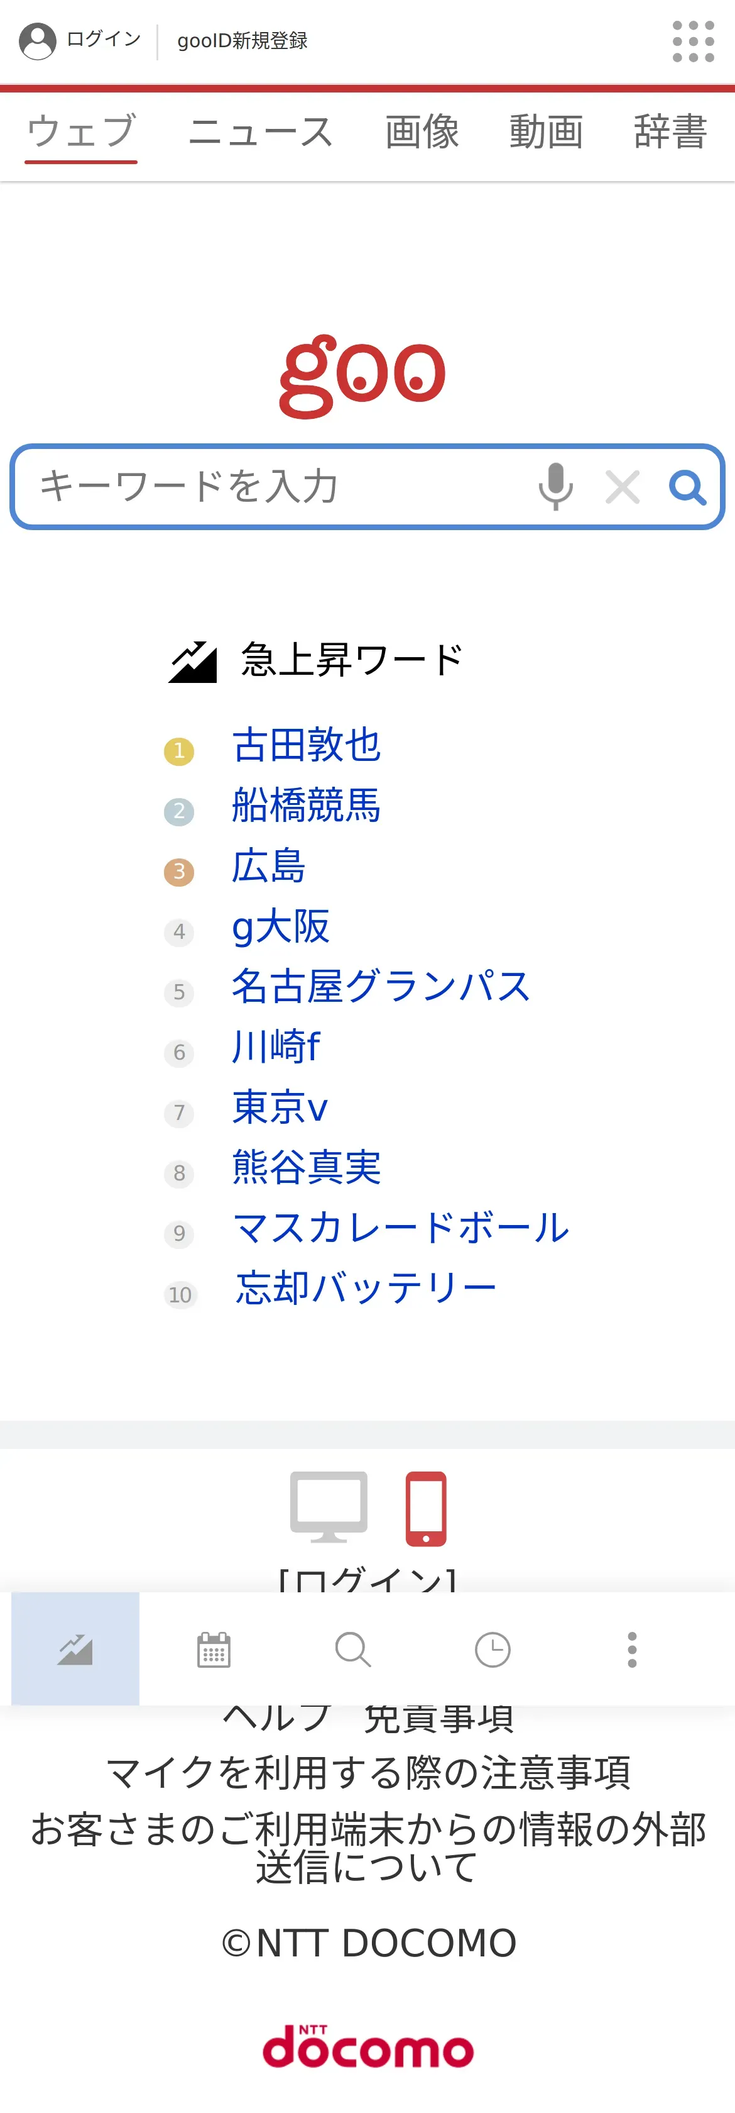Open マイクを利用する際の注意事項 link

pos(368,1773)
